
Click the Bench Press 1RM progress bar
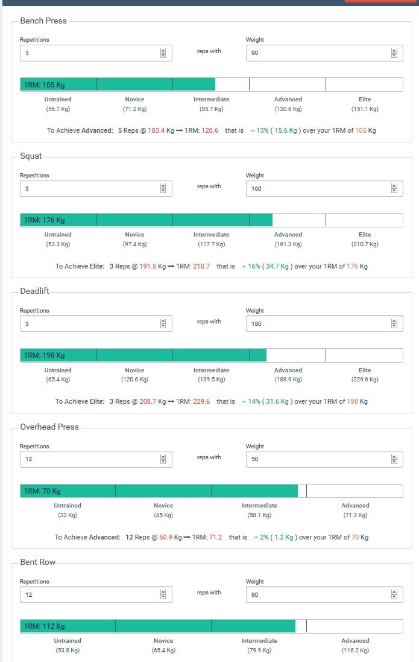(x=211, y=84)
